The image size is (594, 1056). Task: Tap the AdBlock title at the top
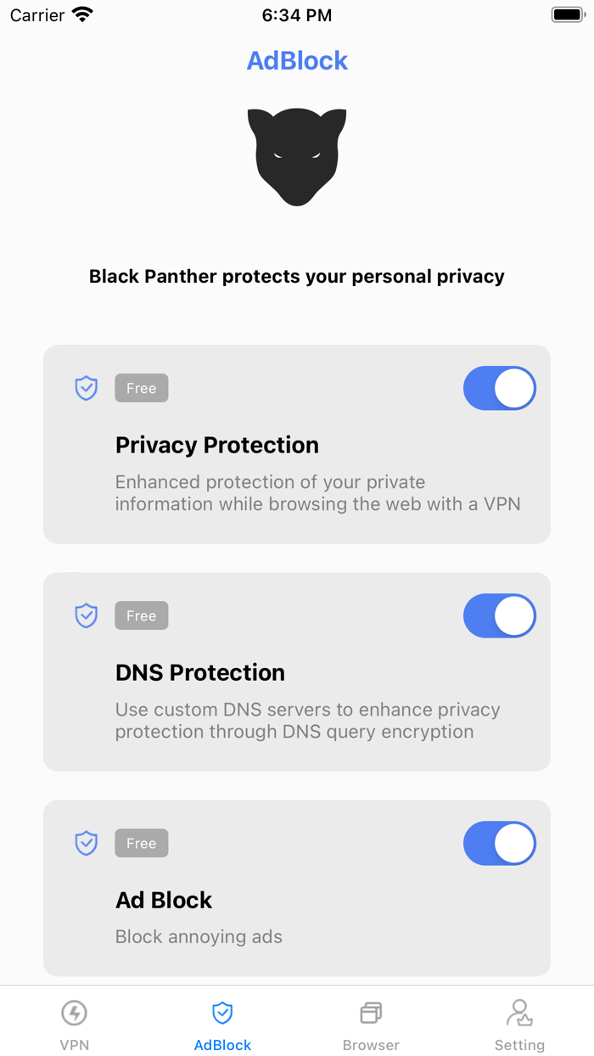click(x=297, y=59)
